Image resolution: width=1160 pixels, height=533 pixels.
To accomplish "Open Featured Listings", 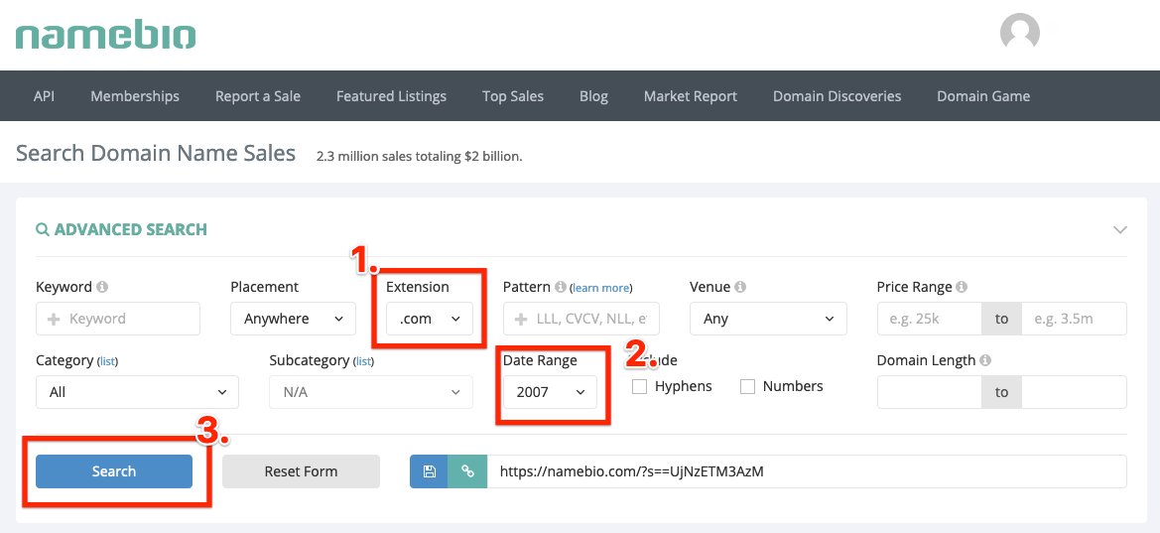I will [x=391, y=96].
